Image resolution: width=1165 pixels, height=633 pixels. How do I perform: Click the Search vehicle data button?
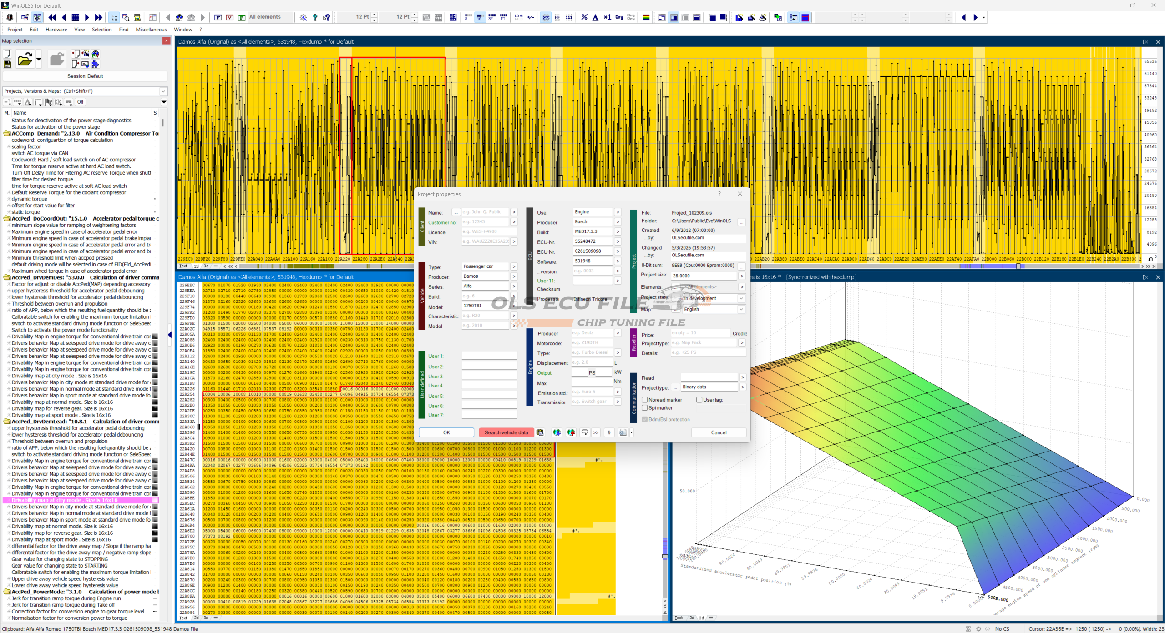pyautogui.click(x=506, y=432)
